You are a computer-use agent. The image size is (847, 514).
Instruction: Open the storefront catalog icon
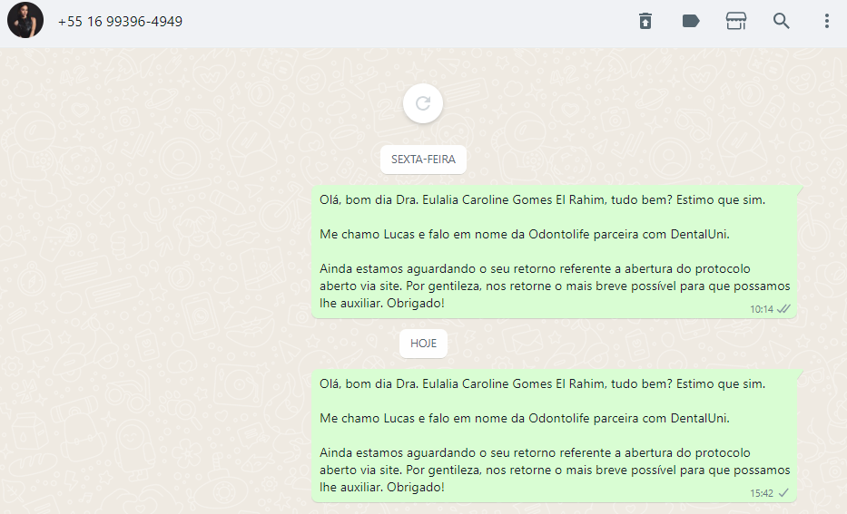(735, 21)
